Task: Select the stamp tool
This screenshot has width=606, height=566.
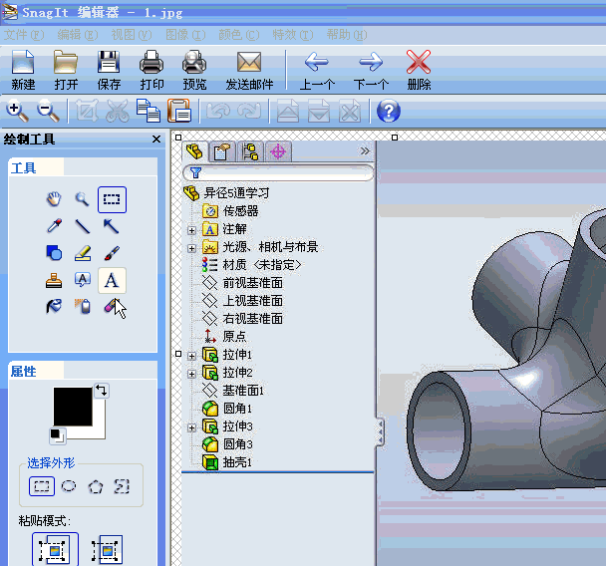Action: point(54,280)
